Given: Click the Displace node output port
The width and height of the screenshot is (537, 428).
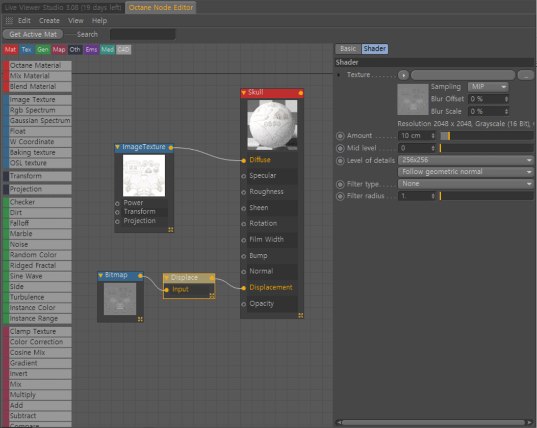Looking at the screenshot, I should click(212, 278).
